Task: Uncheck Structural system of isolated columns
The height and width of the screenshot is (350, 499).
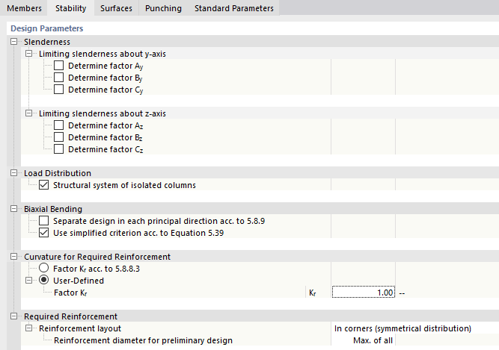Action: [x=43, y=185]
